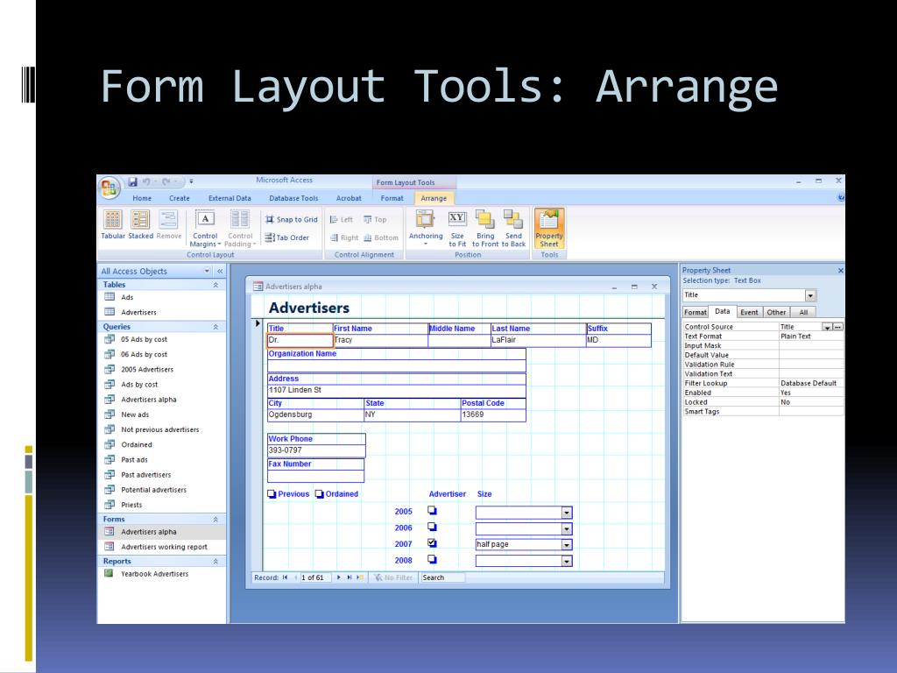Image resolution: width=897 pixels, height=673 pixels.
Task: Check the 2005 Advertiser checkbox
Action: [433, 511]
